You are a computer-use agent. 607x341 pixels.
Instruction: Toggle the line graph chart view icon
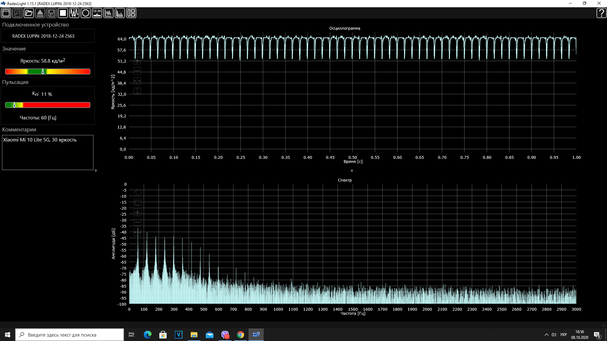[x=108, y=13]
